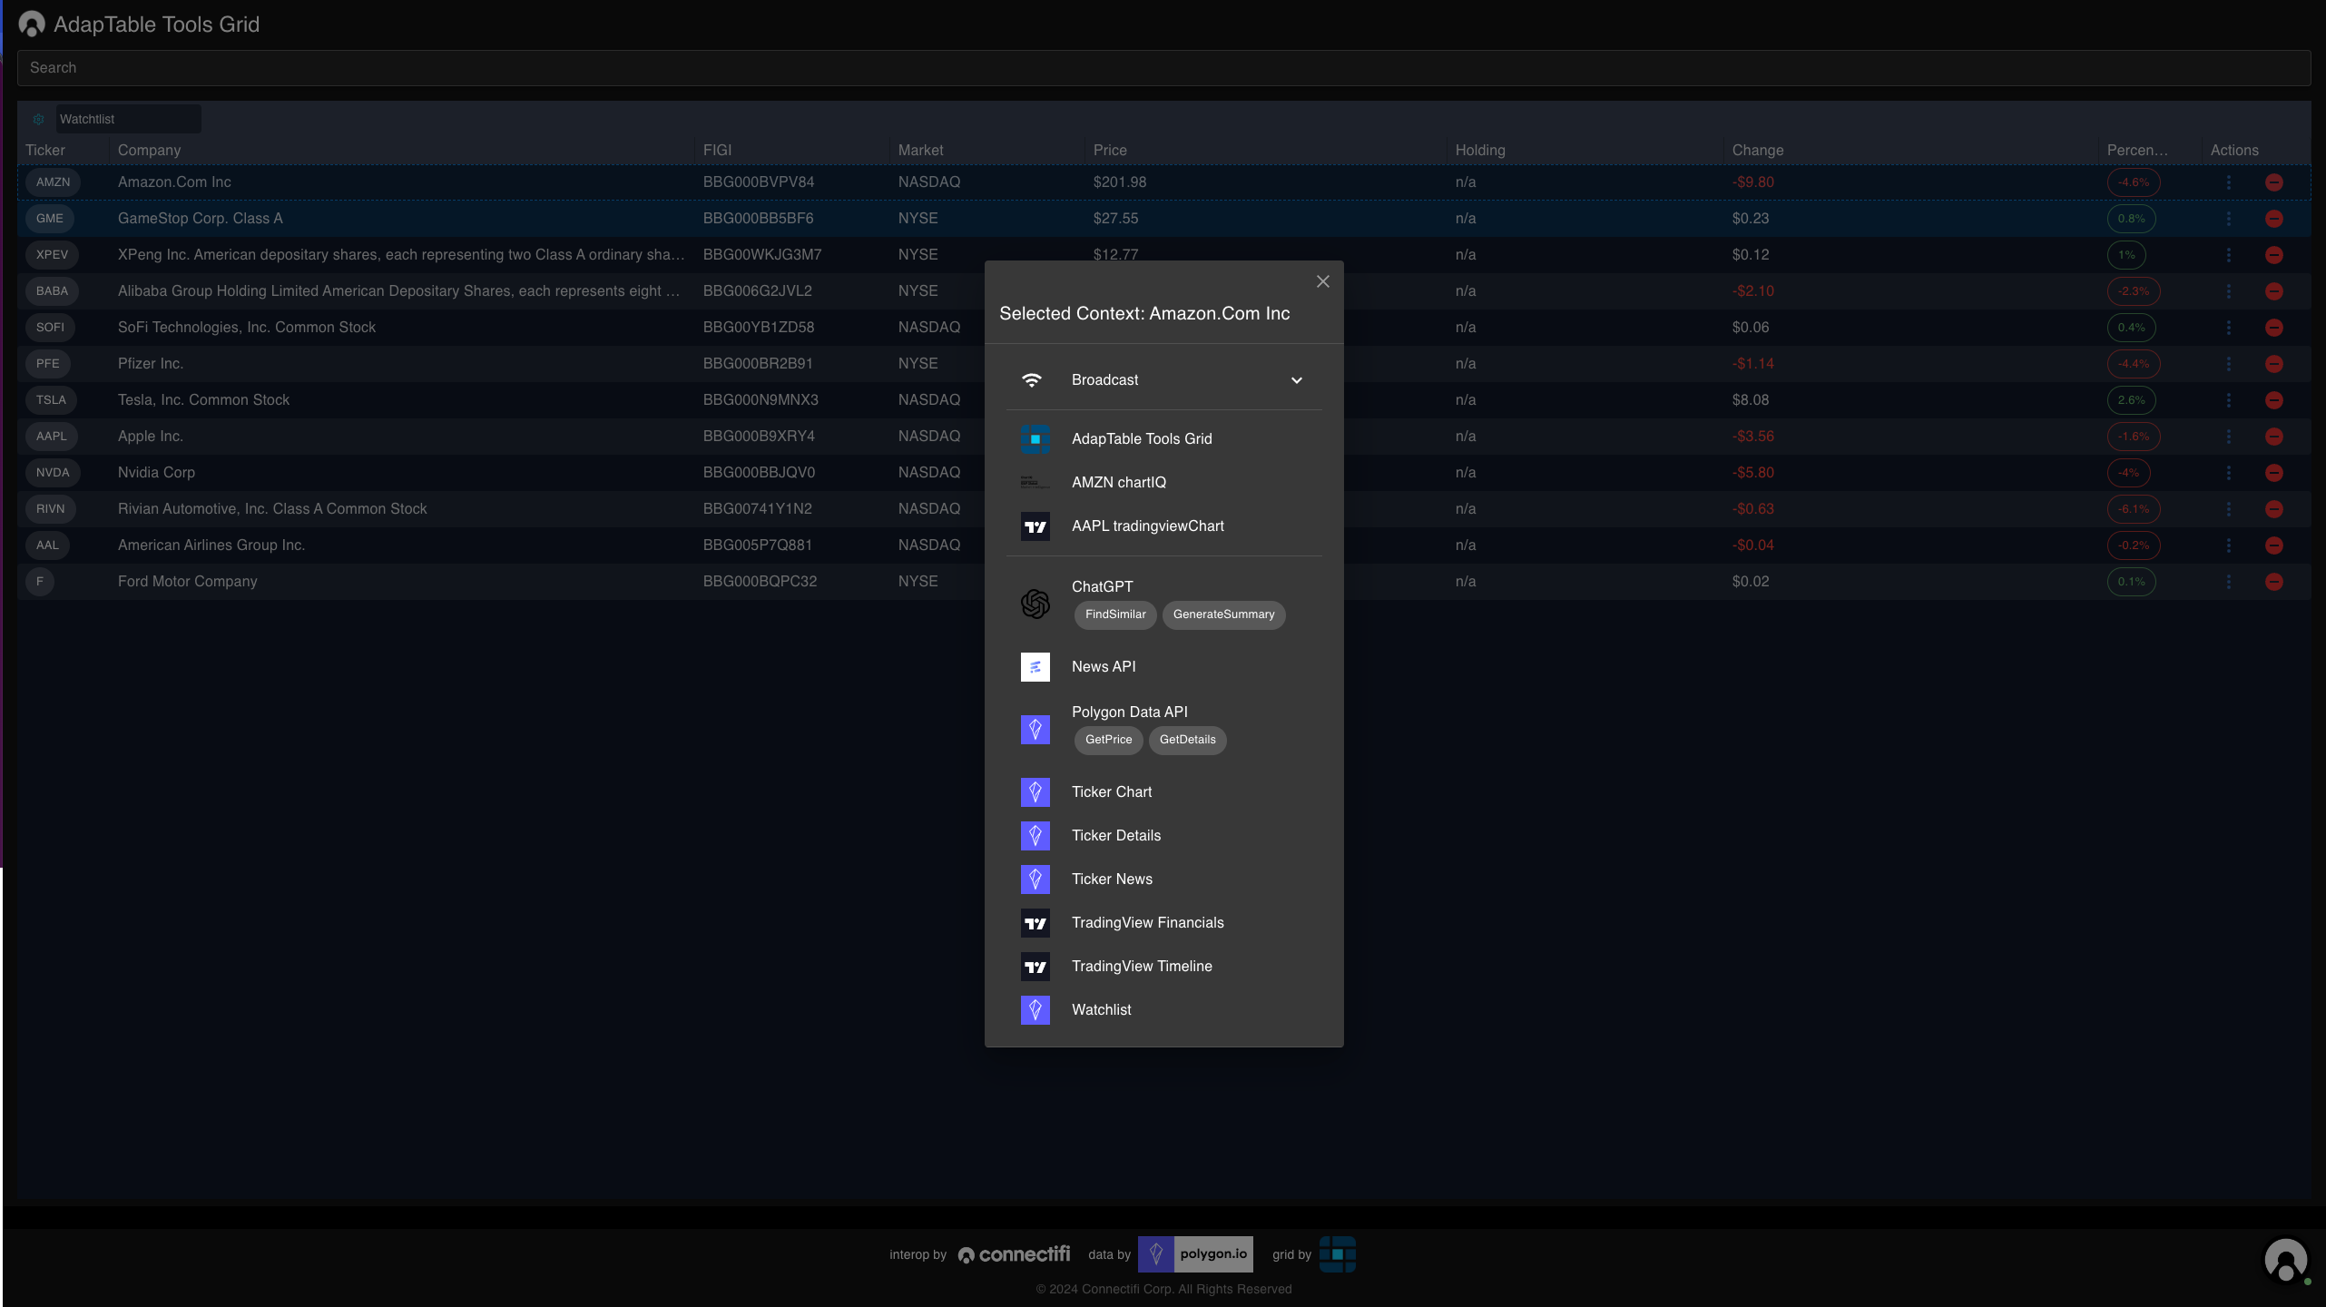Click the GME ticker badge

pyautogui.click(x=50, y=219)
